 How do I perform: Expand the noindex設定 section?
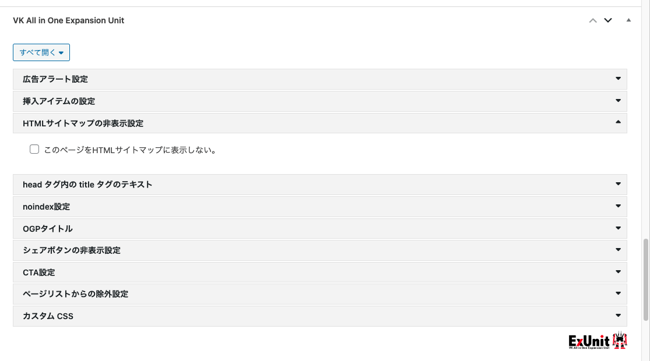[47, 207]
